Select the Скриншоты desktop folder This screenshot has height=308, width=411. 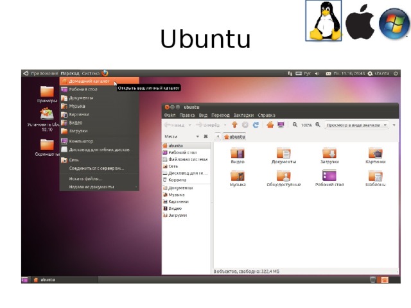point(47,148)
